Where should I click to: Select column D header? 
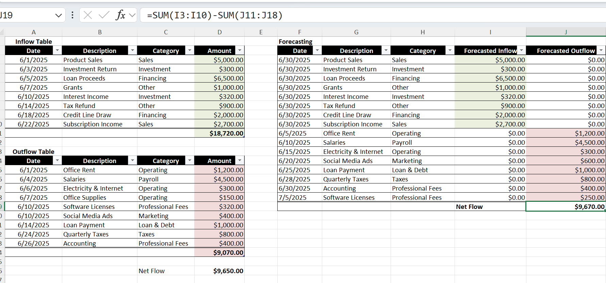[x=219, y=32]
